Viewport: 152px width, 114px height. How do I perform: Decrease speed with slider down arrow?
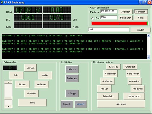8,106
